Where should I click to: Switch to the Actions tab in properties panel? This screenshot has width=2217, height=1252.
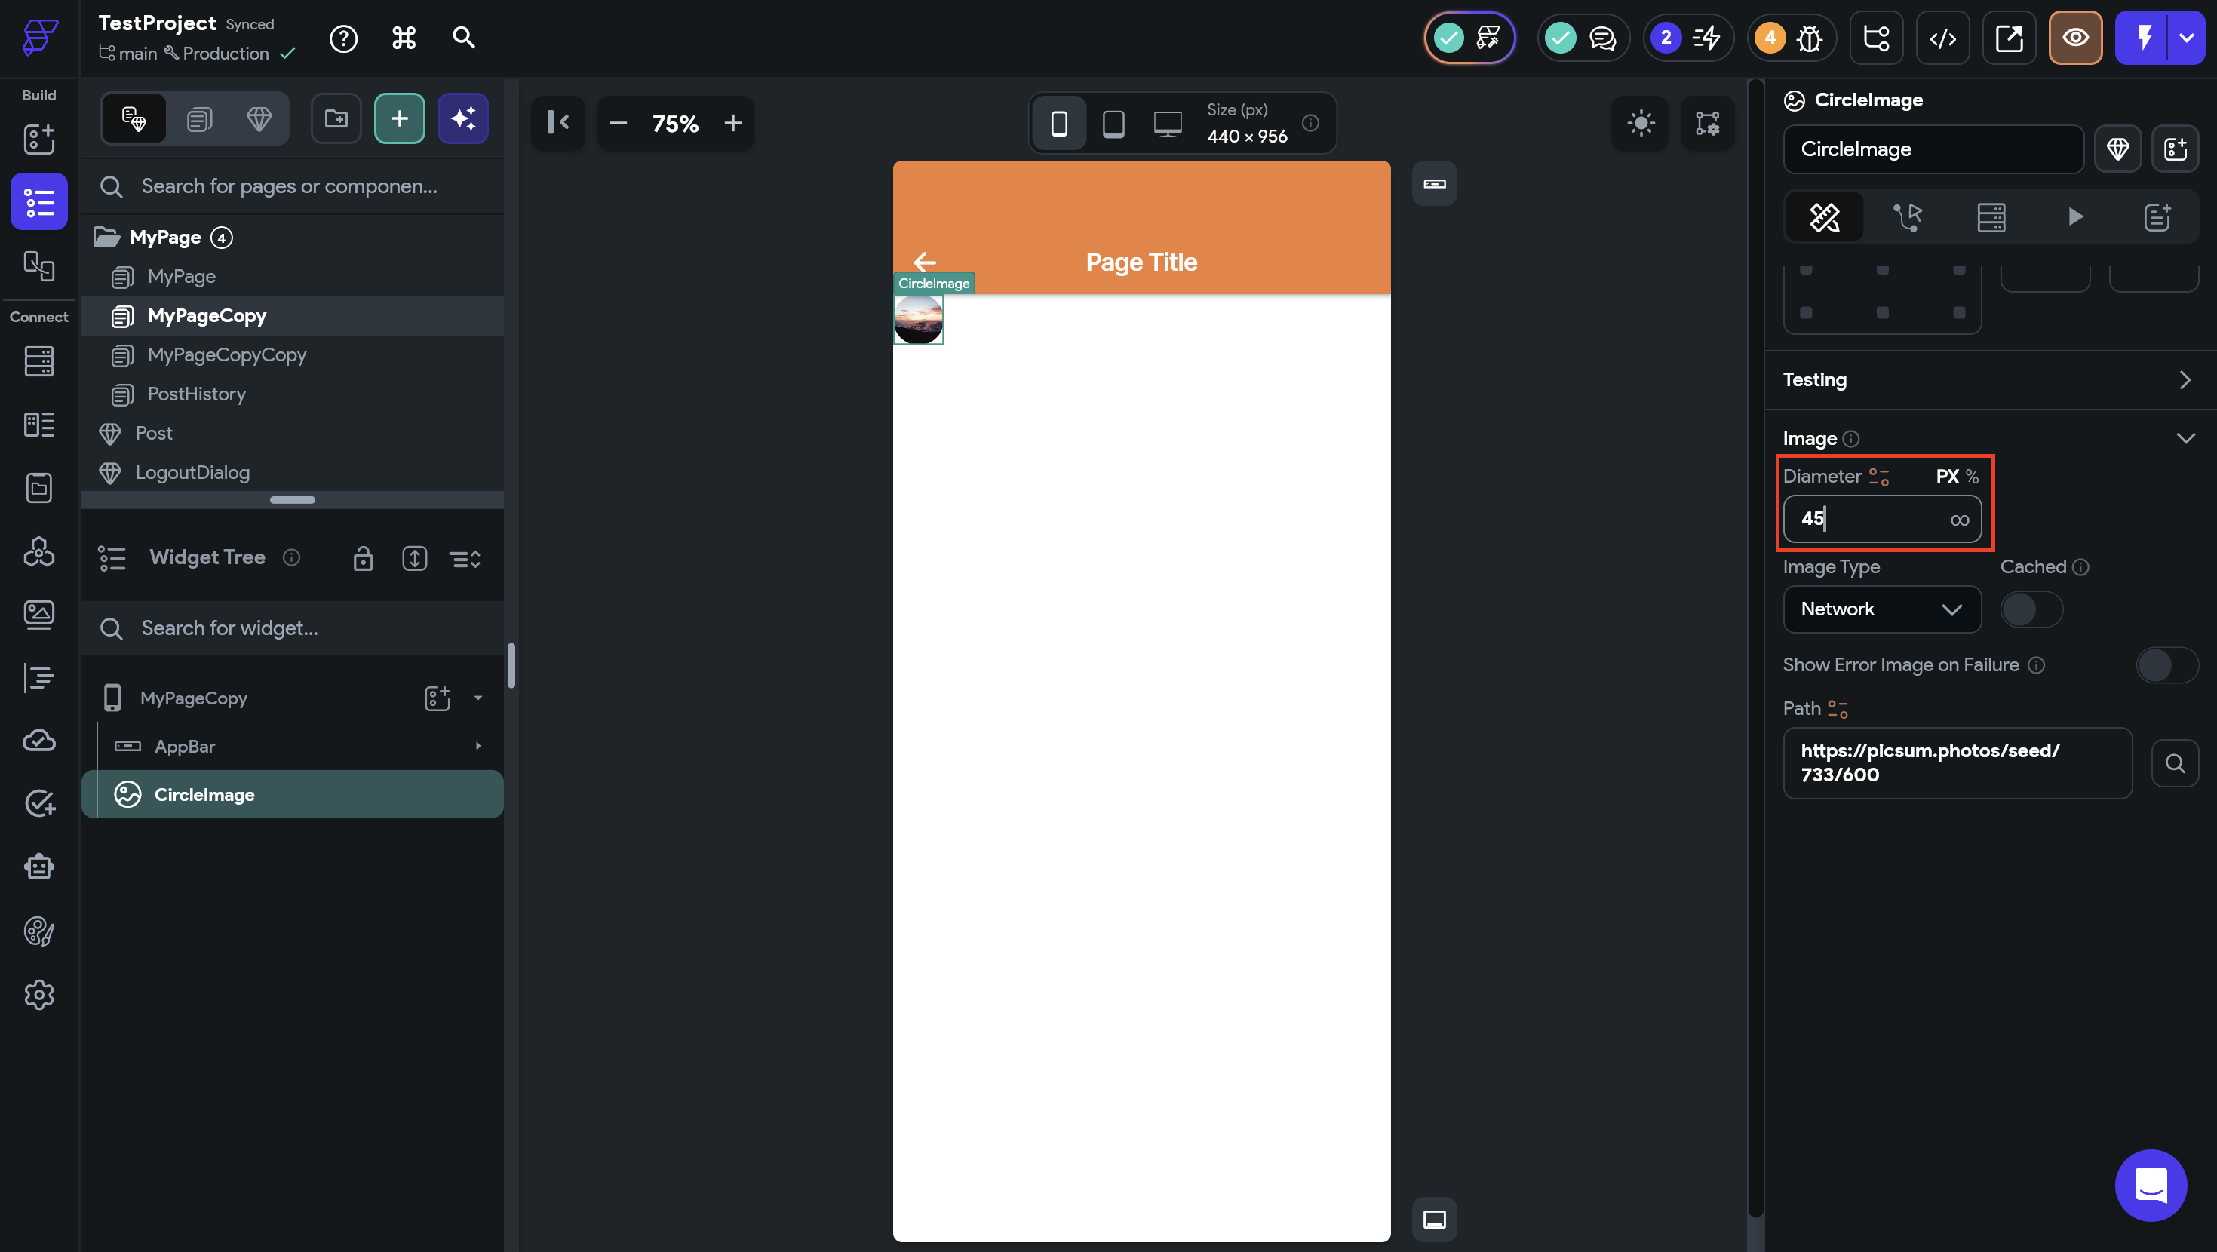tap(1907, 217)
